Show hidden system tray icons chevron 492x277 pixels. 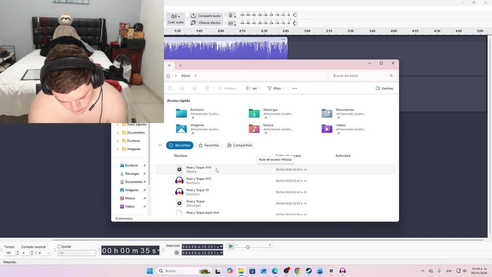point(423,271)
